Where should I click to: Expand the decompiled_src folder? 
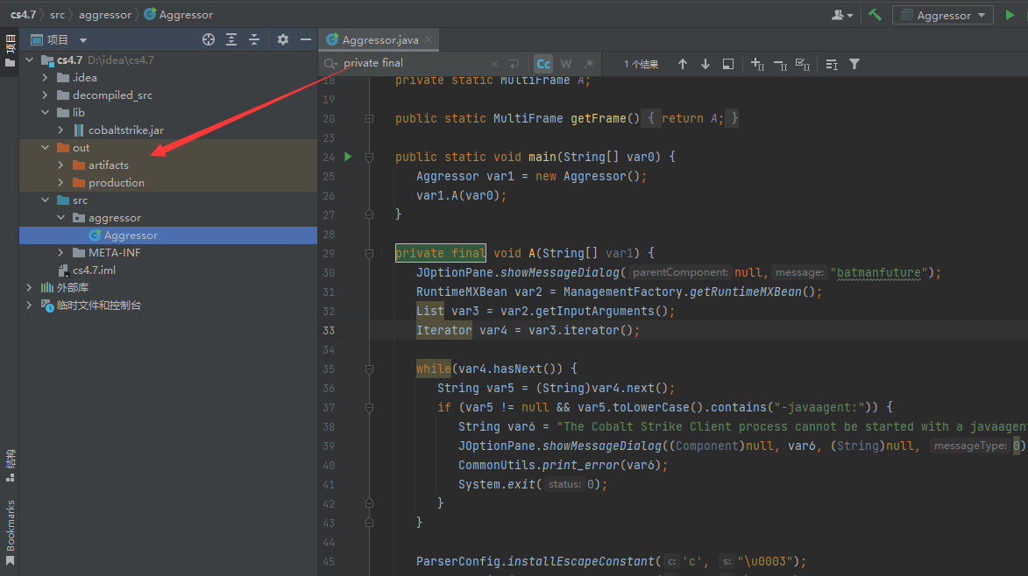(x=46, y=95)
